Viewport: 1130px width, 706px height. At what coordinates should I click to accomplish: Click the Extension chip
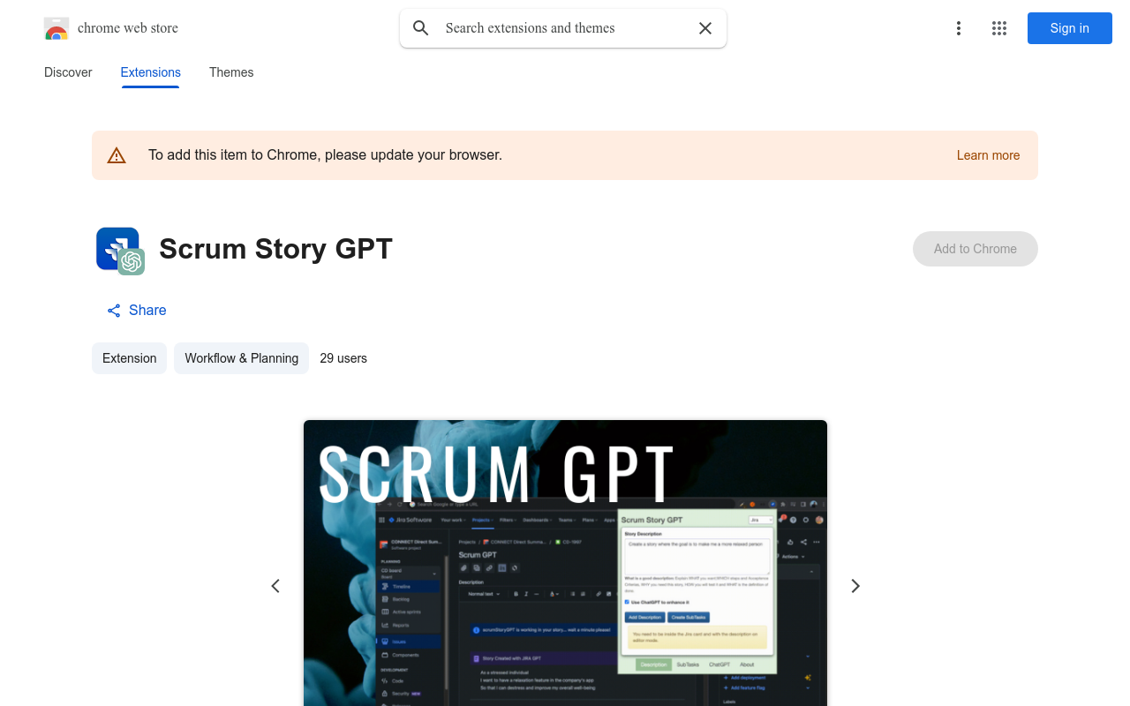(x=129, y=358)
